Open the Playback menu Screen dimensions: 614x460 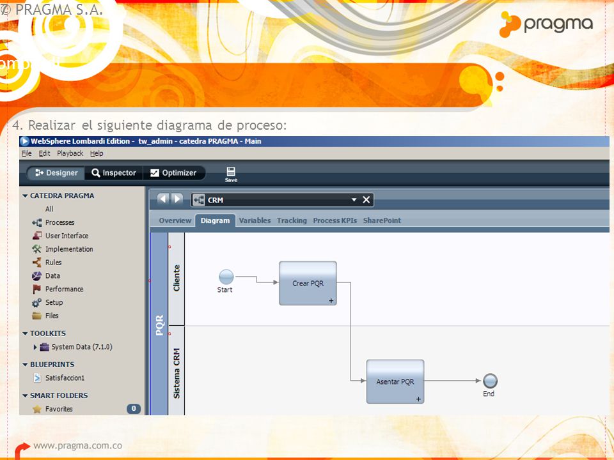[x=70, y=153]
